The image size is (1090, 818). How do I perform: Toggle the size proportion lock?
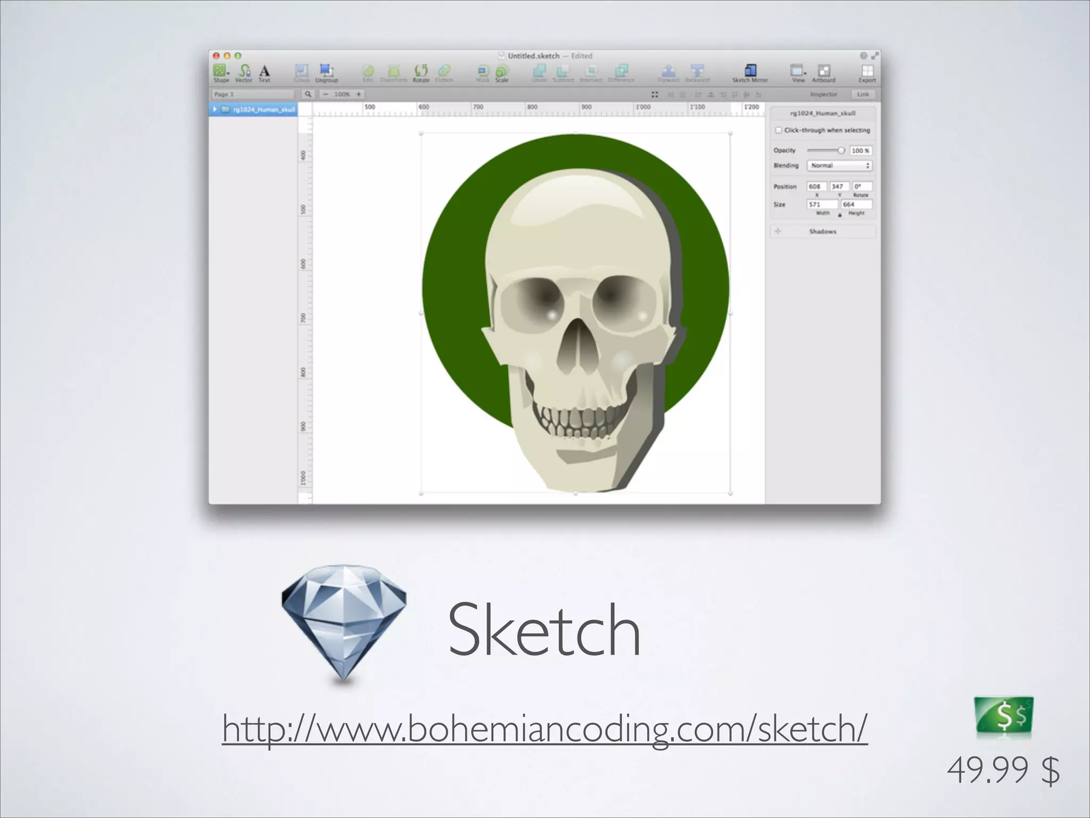(x=840, y=215)
